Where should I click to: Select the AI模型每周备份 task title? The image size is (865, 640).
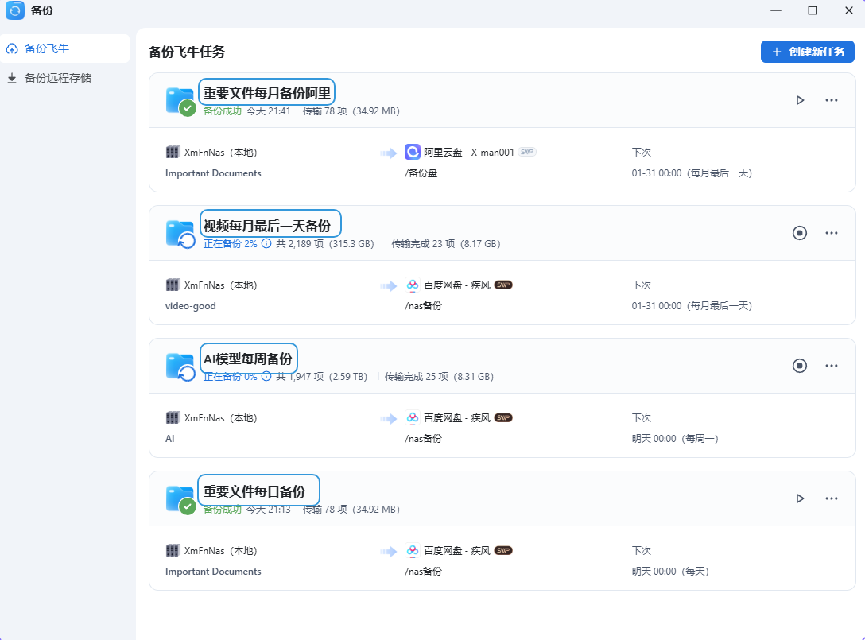point(248,359)
